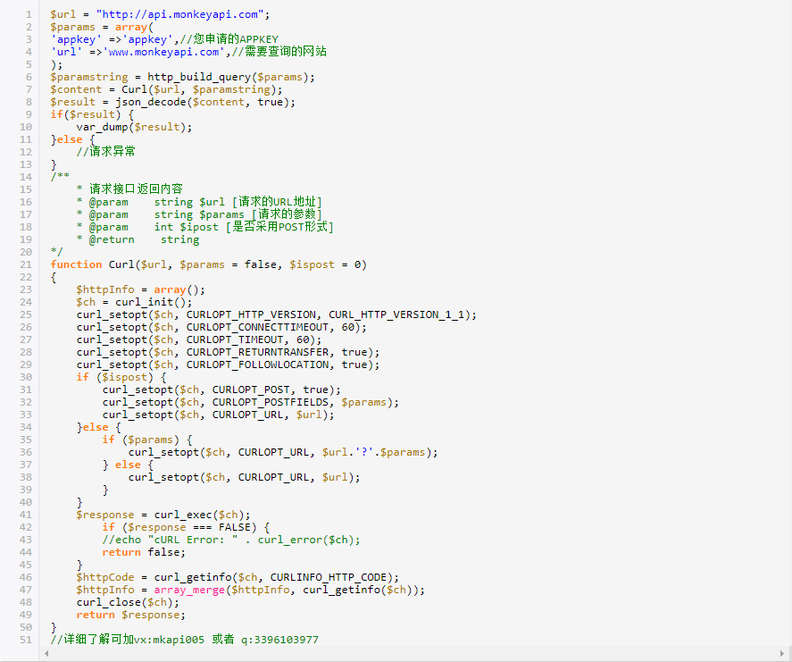
Task: Click the /** comment opener on line 14
Action: pos(60,177)
